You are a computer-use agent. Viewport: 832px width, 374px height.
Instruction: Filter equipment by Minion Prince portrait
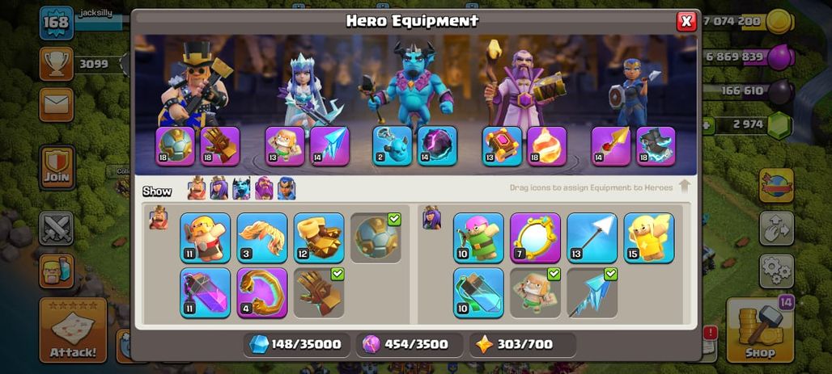[x=241, y=188]
